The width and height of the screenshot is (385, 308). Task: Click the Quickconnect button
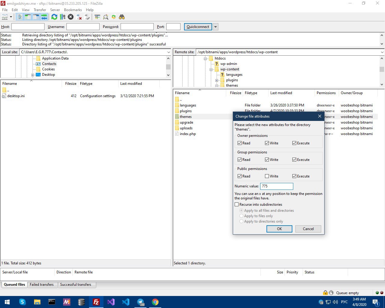198,27
